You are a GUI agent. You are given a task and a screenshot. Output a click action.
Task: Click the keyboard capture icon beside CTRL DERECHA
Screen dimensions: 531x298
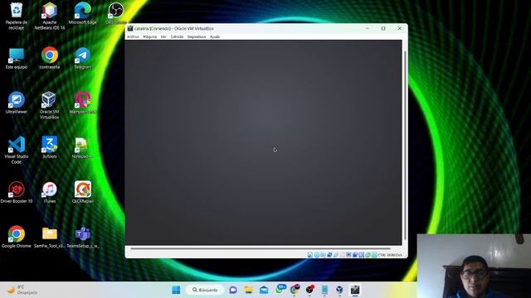point(374,255)
